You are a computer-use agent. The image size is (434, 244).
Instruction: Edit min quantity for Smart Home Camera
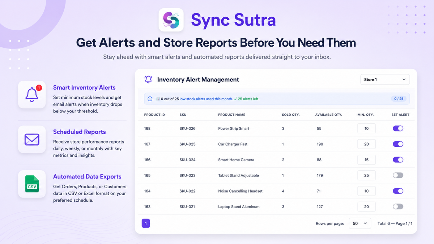pos(366,160)
